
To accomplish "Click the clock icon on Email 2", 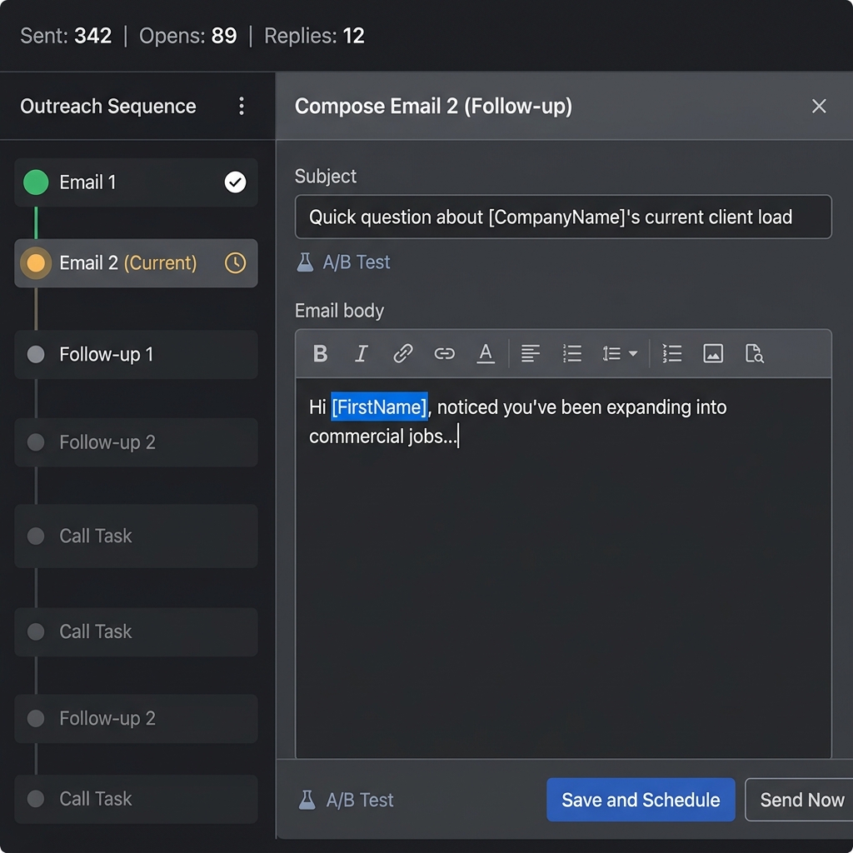I will 235,263.
